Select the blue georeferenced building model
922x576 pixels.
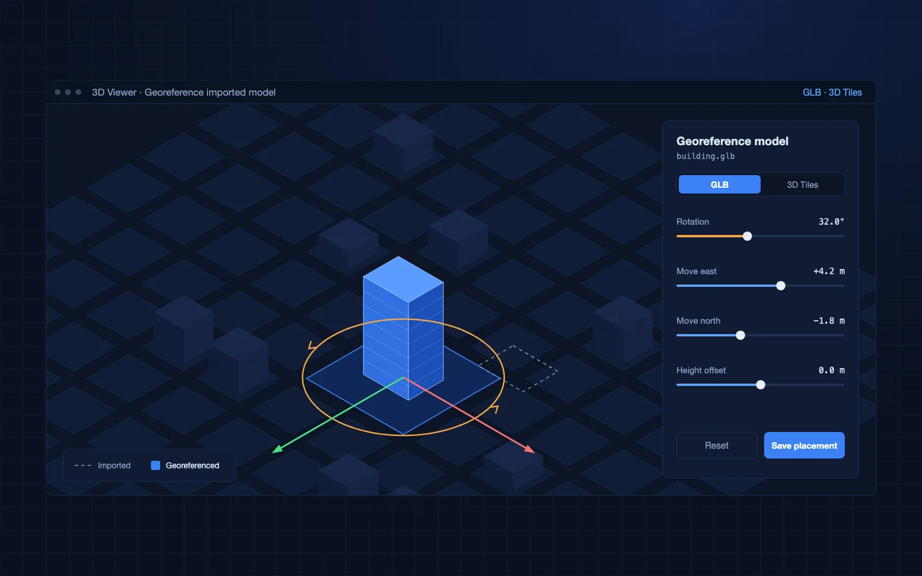click(x=403, y=328)
